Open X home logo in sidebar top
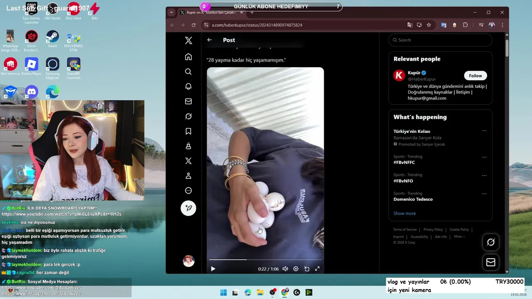The height and width of the screenshot is (299, 532). tap(188, 40)
